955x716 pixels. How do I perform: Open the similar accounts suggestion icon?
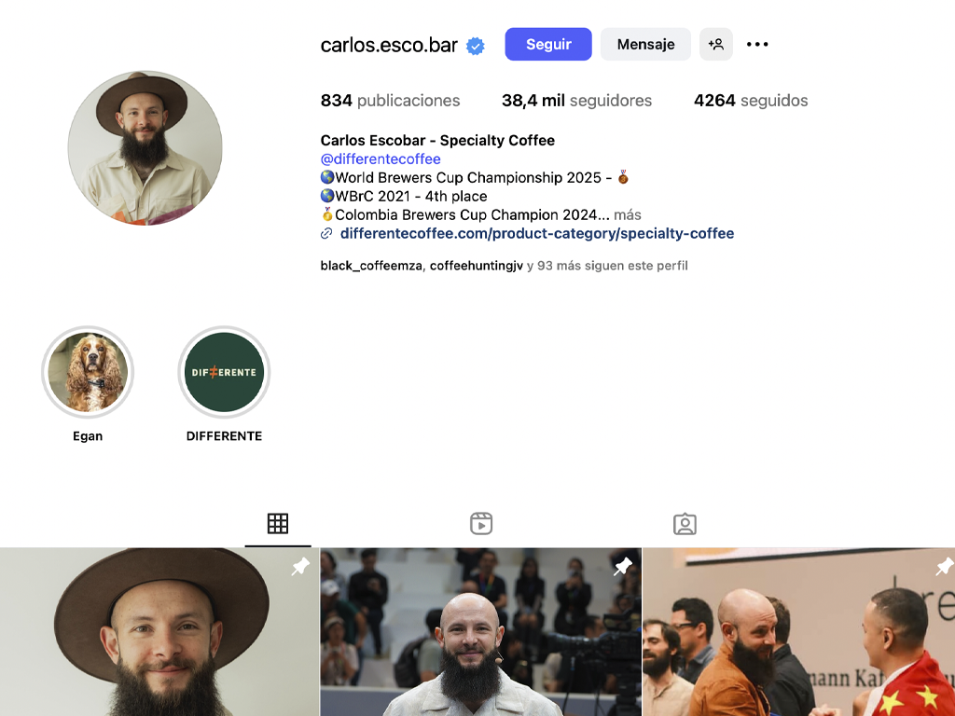pyautogui.click(x=715, y=44)
